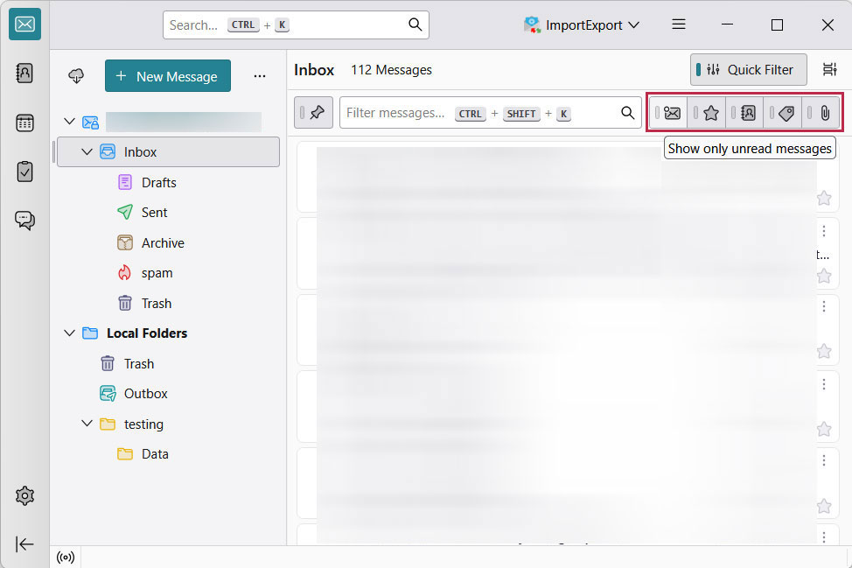Viewport: 852px width, 568px height.
Task: Open the application hamburger menu
Action: click(x=678, y=25)
